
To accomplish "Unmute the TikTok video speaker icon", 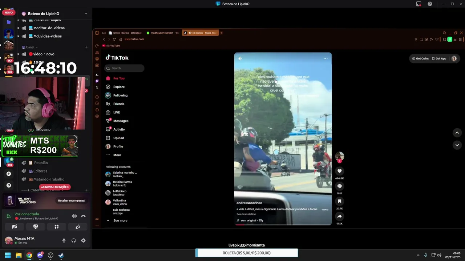I will [x=240, y=58].
